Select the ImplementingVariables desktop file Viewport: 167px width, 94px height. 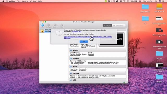(x=159, y=44)
